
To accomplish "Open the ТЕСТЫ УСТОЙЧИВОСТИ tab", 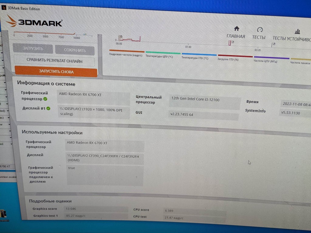I will pos(292,39).
